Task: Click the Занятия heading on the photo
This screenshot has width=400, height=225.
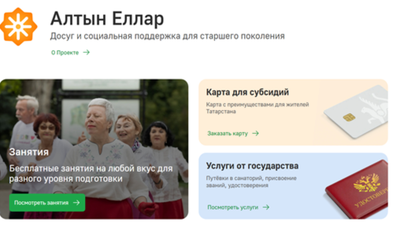Action: coord(29,152)
